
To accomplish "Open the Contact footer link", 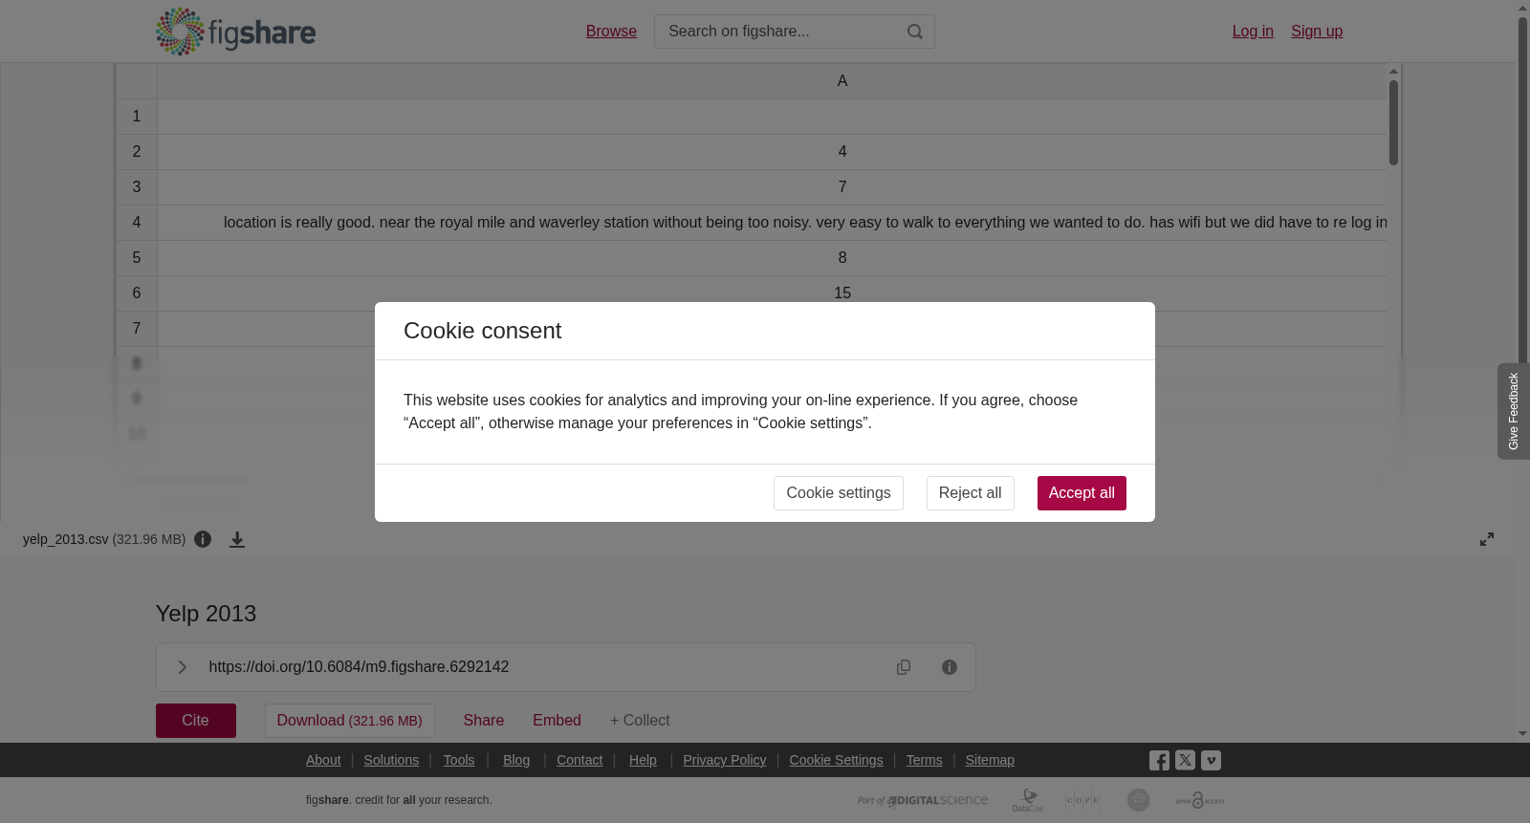I will coord(579,760).
